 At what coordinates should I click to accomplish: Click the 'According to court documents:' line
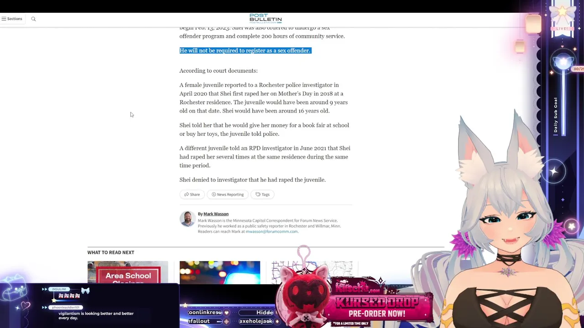219,71
